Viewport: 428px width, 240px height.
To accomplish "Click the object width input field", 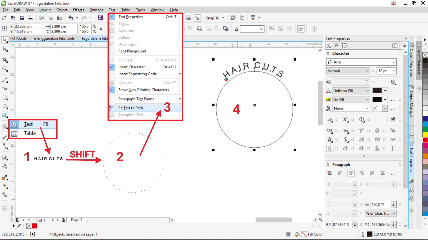I will pyautogui.click(x=64, y=26).
